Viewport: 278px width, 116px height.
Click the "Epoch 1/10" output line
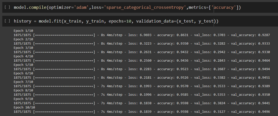click(x=23, y=31)
